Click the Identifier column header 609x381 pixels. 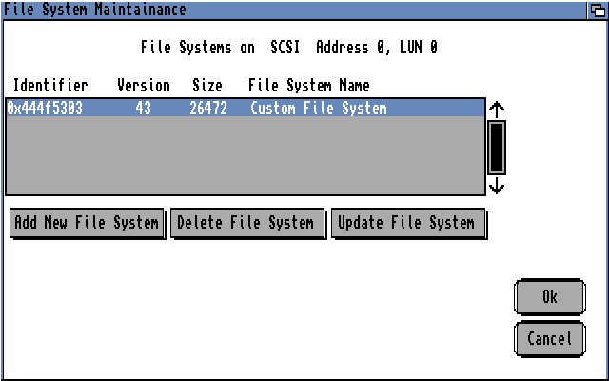coord(50,86)
